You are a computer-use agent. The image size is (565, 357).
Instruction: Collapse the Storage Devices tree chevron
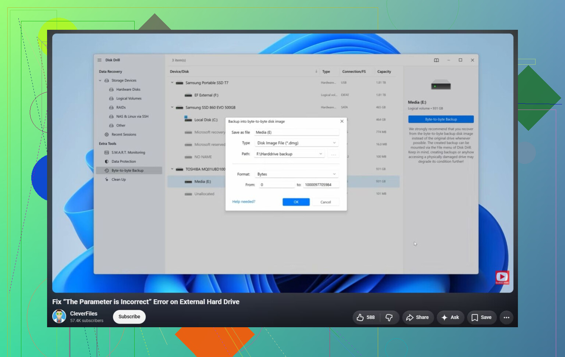click(100, 81)
